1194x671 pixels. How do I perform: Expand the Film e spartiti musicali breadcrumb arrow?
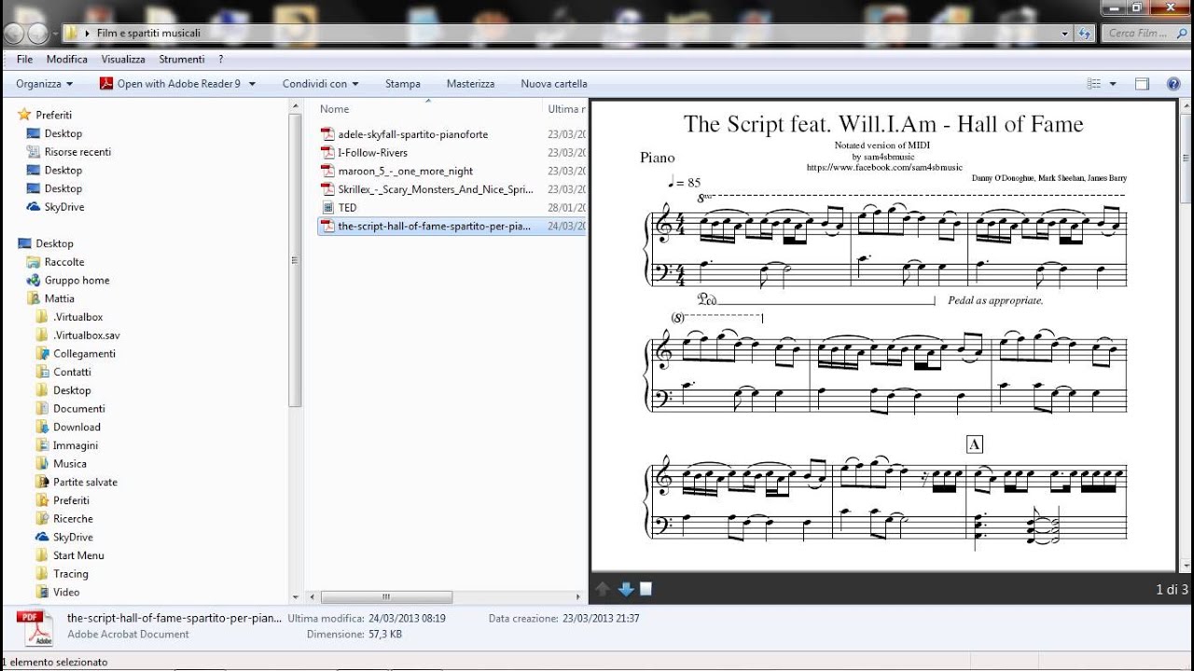[x=88, y=33]
